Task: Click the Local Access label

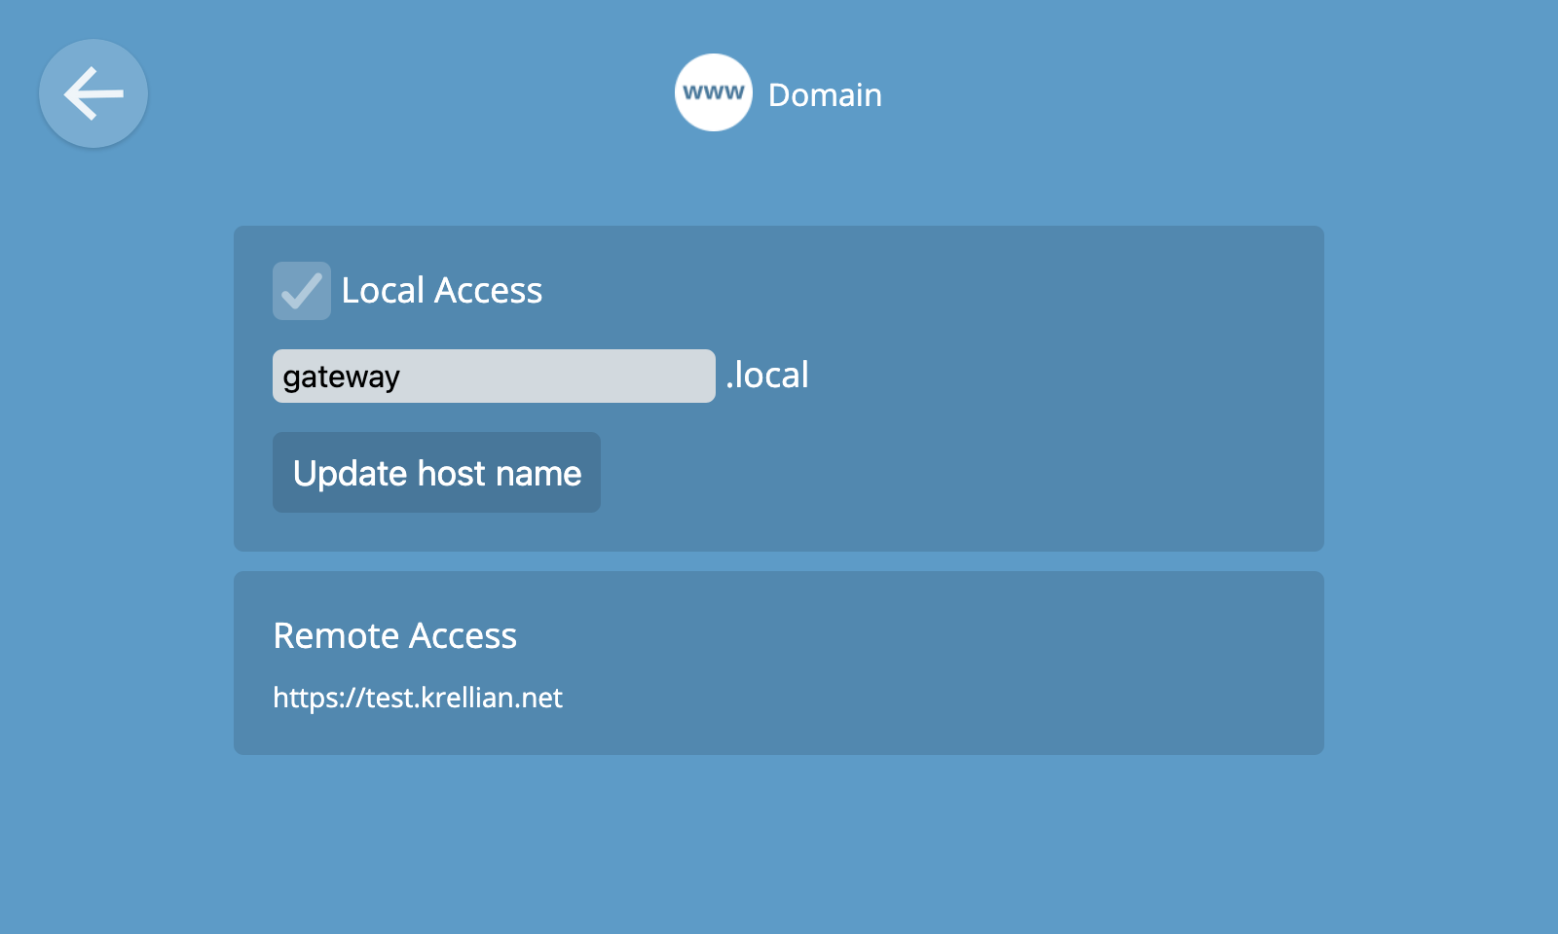Action: 442,290
